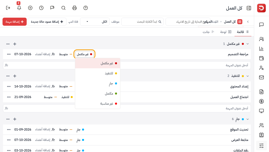Open employee الكل dropdown

point(95,22)
